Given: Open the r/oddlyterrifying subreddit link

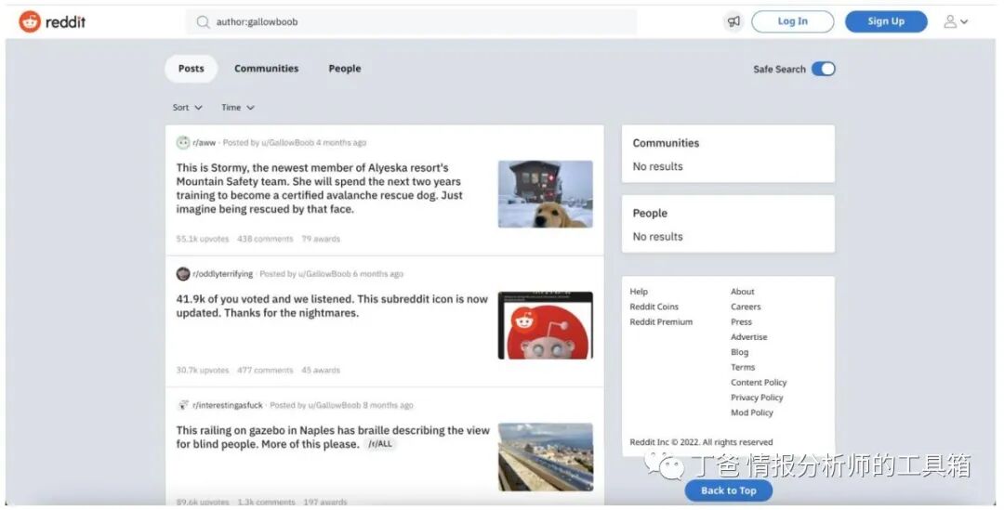Looking at the screenshot, I should (222, 274).
